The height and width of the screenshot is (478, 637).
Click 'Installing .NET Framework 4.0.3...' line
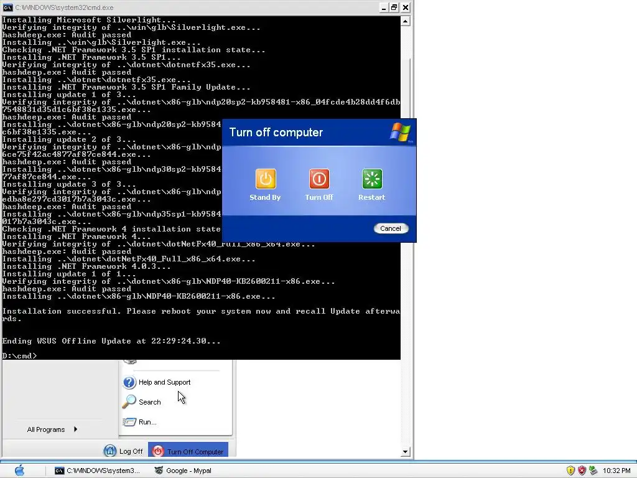click(86, 266)
